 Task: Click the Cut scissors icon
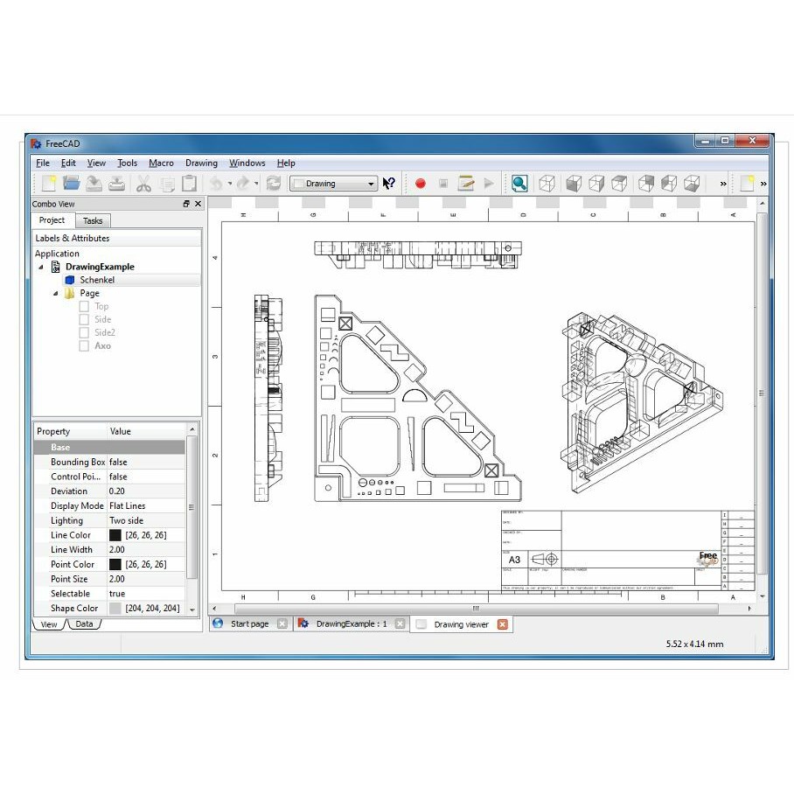[143, 184]
